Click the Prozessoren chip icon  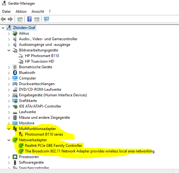pos(15,157)
